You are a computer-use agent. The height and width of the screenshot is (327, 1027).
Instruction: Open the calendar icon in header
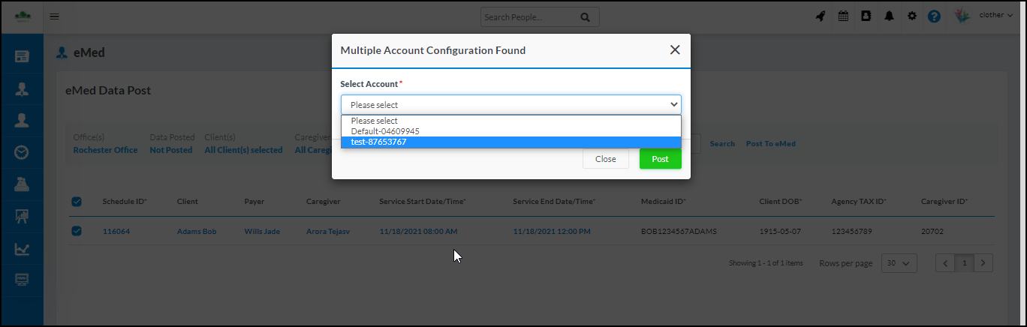[843, 16]
